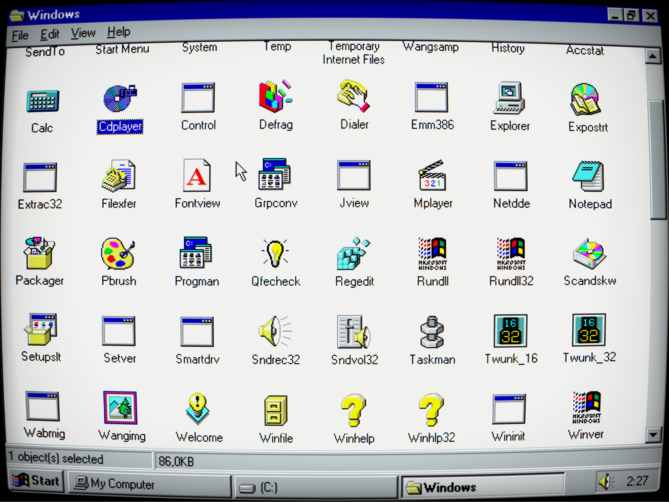
Task: Click the SendTo folder label
Action: [x=45, y=52]
